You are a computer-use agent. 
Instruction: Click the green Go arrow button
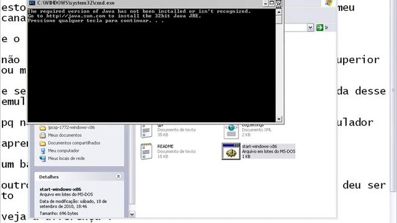coord(320,27)
